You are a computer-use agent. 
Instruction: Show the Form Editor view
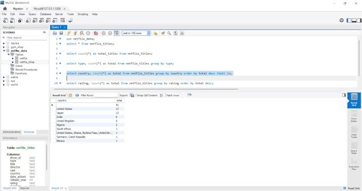pyautogui.click(x=354, y=116)
